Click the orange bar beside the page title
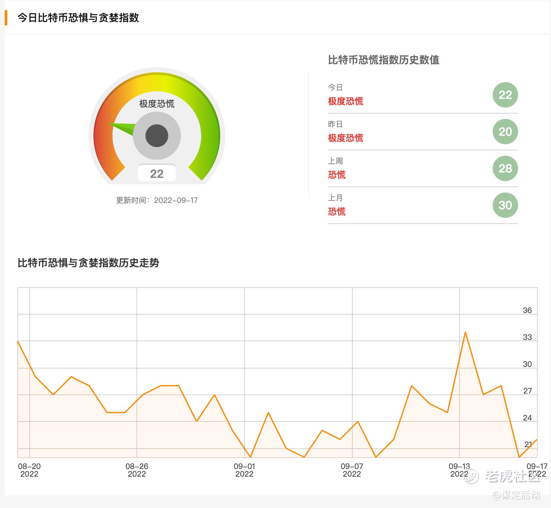This screenshot has height=508, width=551. (x=6, y=18)
